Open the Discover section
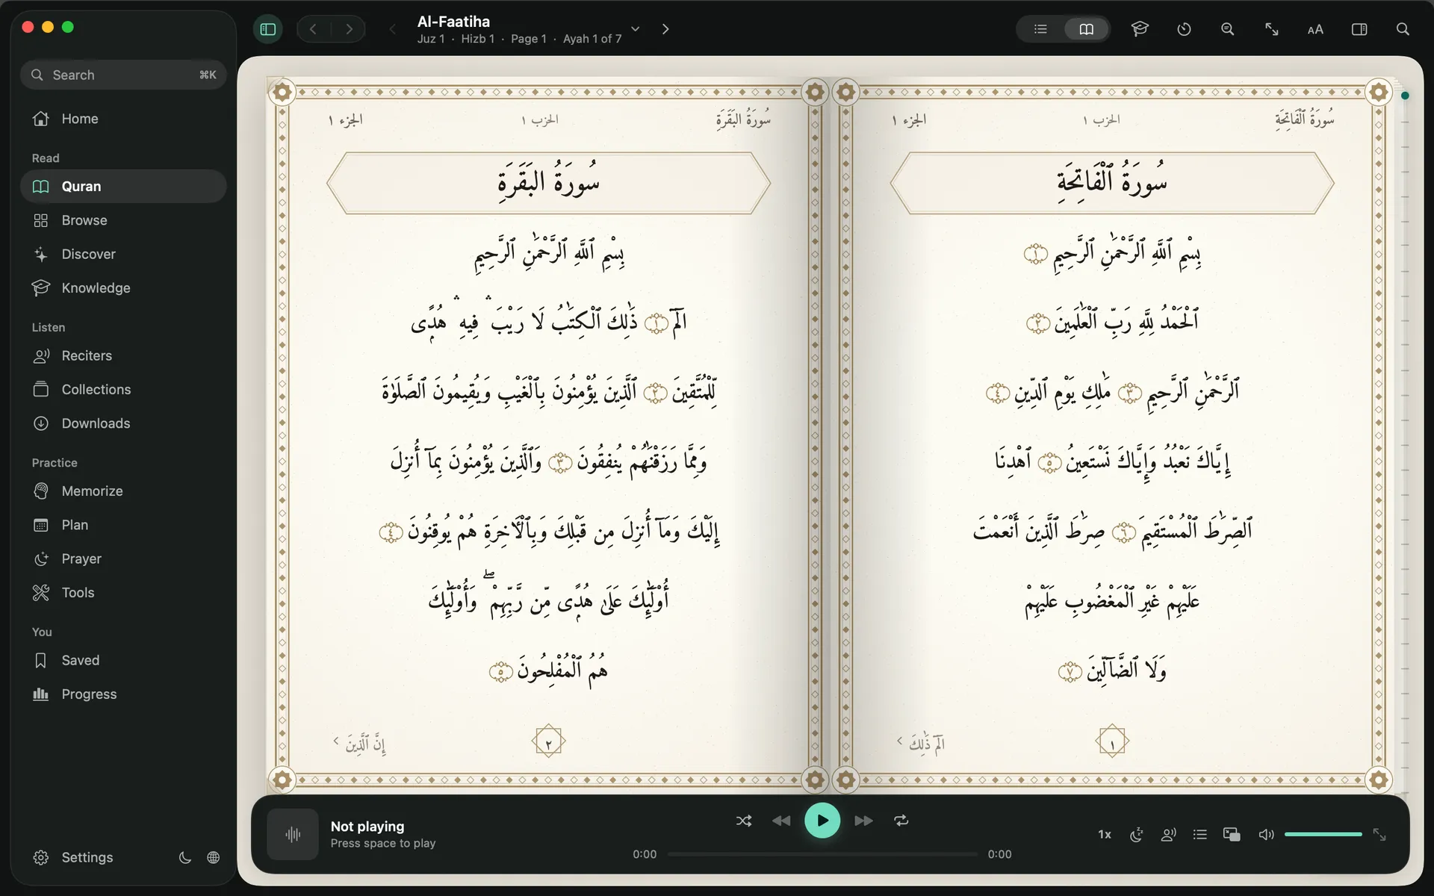The image size is (1434, 896). (123, 254)
